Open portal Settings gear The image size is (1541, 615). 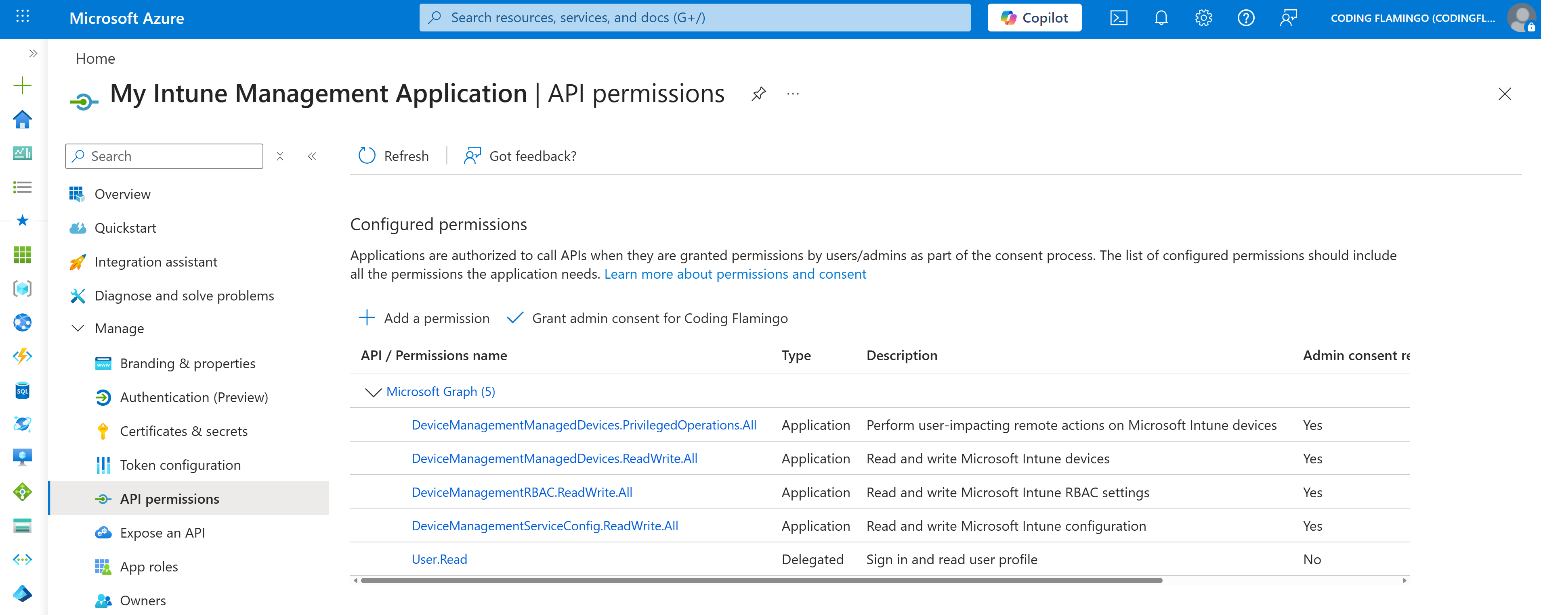tap(1203, 17)
